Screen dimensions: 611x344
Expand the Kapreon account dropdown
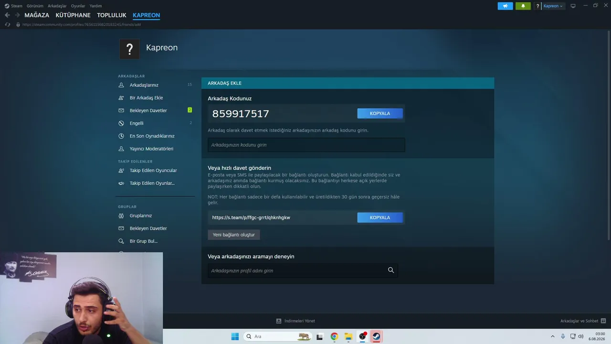click(x=553, y=6)
